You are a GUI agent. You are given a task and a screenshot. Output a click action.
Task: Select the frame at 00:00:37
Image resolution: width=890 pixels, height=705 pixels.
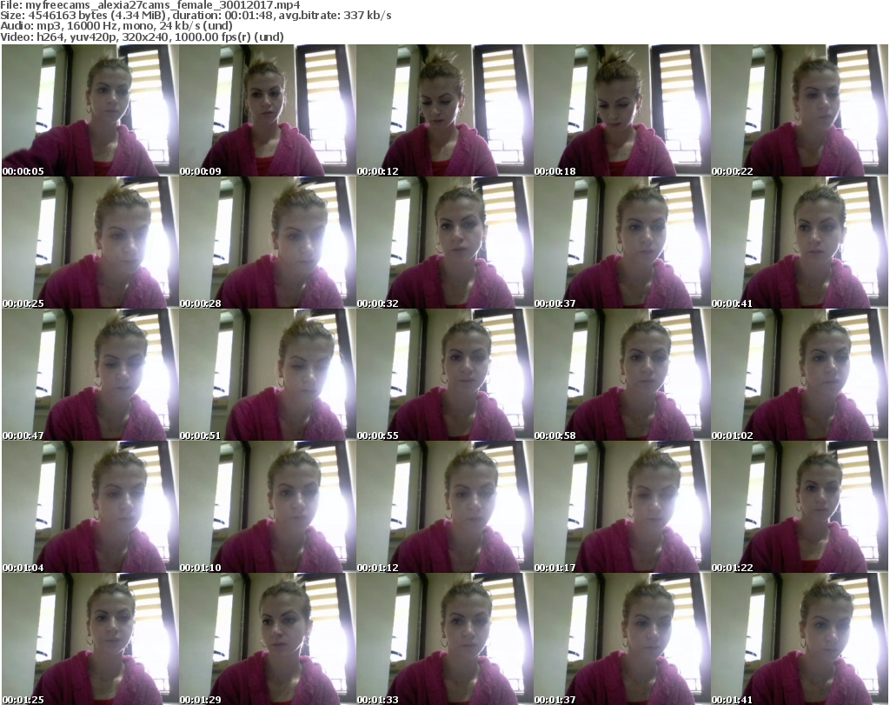tap(621, 243)
